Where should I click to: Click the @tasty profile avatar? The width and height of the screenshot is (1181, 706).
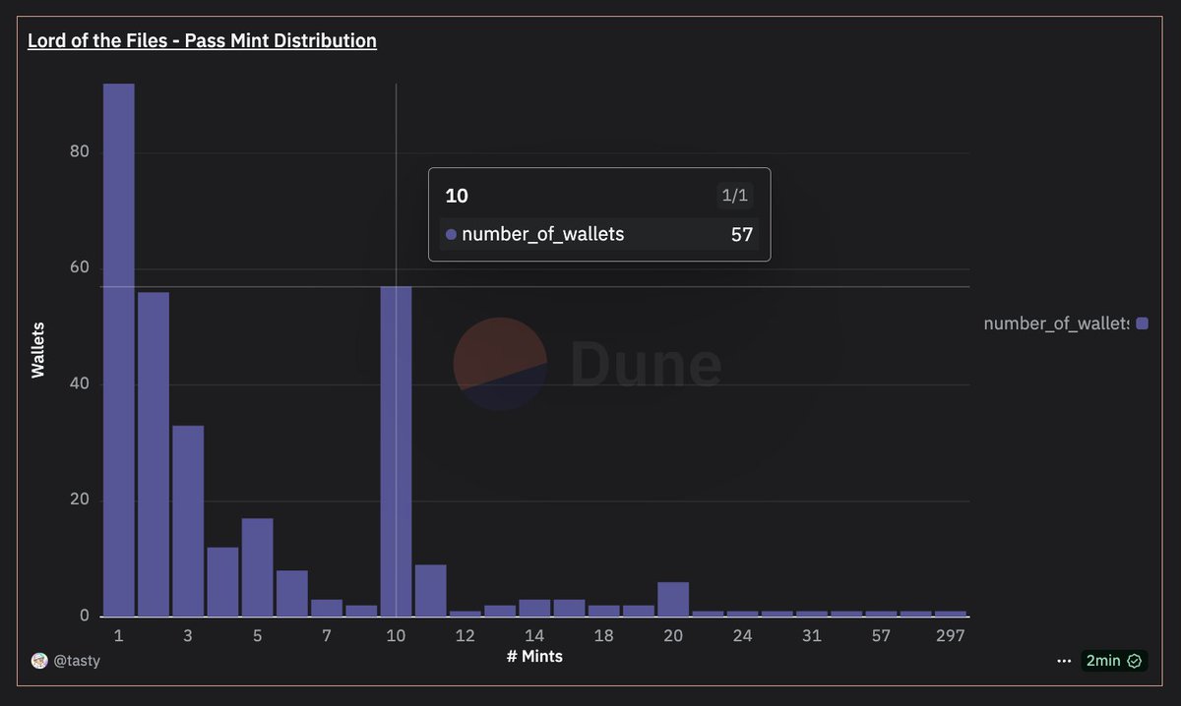coord(38,661)
